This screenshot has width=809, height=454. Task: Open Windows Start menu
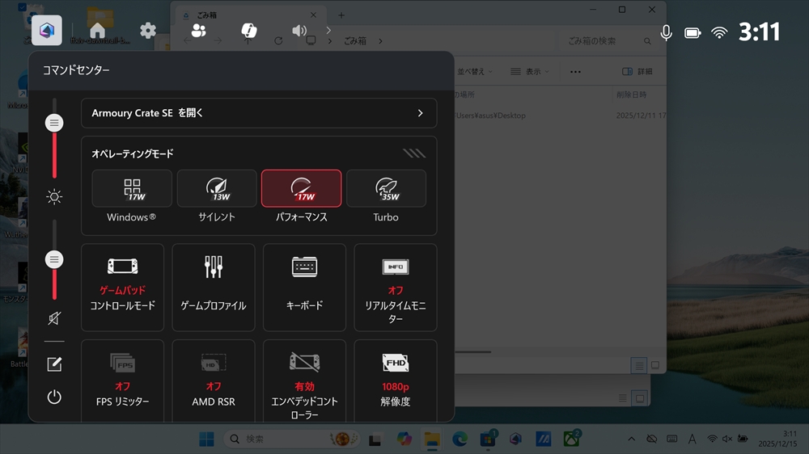click(x=206, y=439)
